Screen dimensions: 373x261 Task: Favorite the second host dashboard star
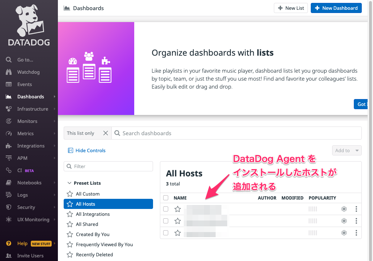[178, 221]
